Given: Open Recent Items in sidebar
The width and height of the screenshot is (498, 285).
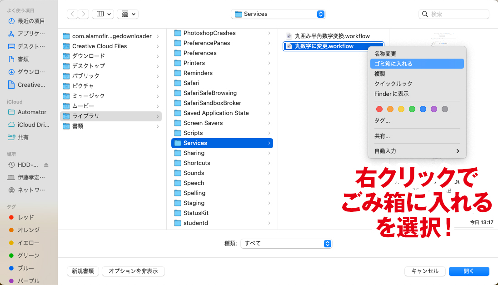Looking at the screenshot, I should [31, 21].
